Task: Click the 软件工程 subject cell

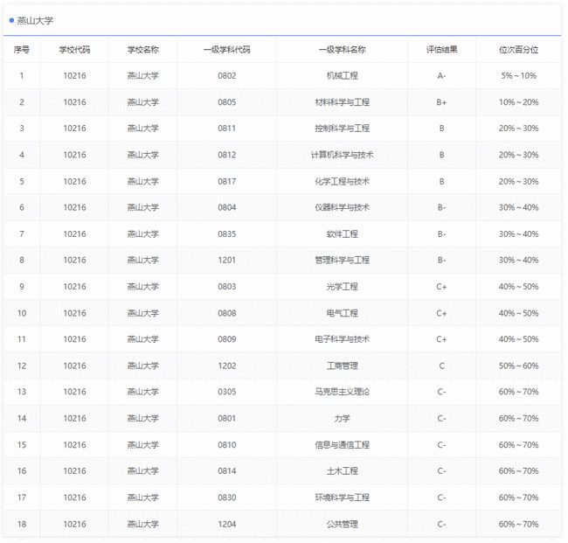Action: pos(343,233)
